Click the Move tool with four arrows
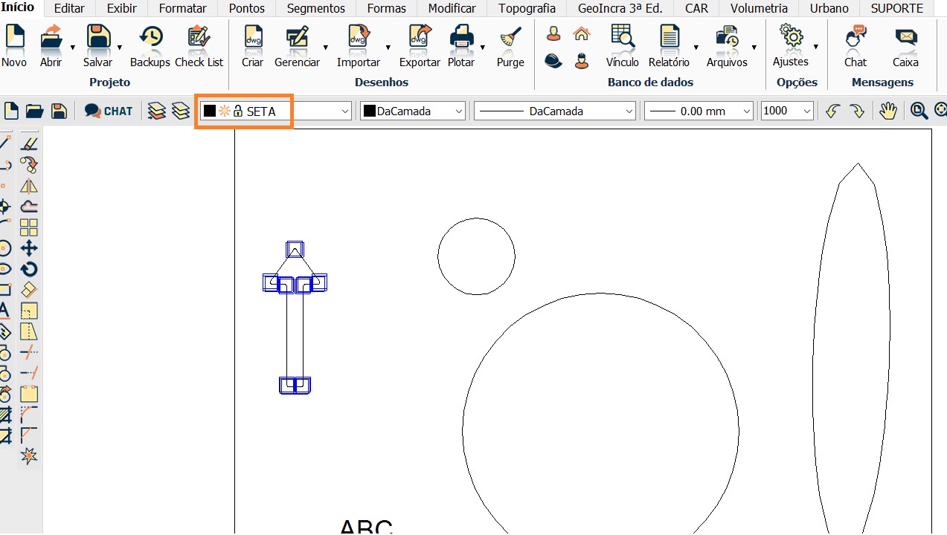The width and height of the screenshot is (947, 535). coord(29,248)
